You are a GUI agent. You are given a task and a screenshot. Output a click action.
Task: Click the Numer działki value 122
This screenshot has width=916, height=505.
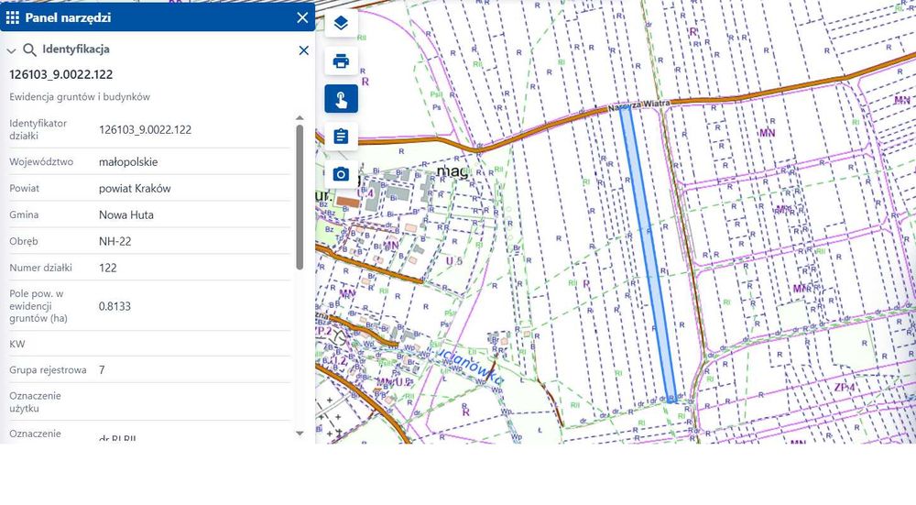coord(107,268)
